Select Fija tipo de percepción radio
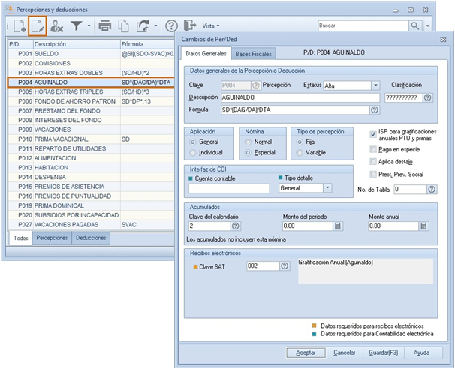 coord(300,142)
